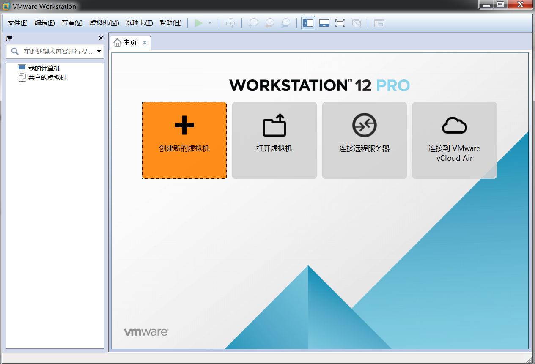Image resolution: width=535 pixels, height=364 pixels.
Task: Expand the library search filter dropdown
Action: click(x=99, y=52)
